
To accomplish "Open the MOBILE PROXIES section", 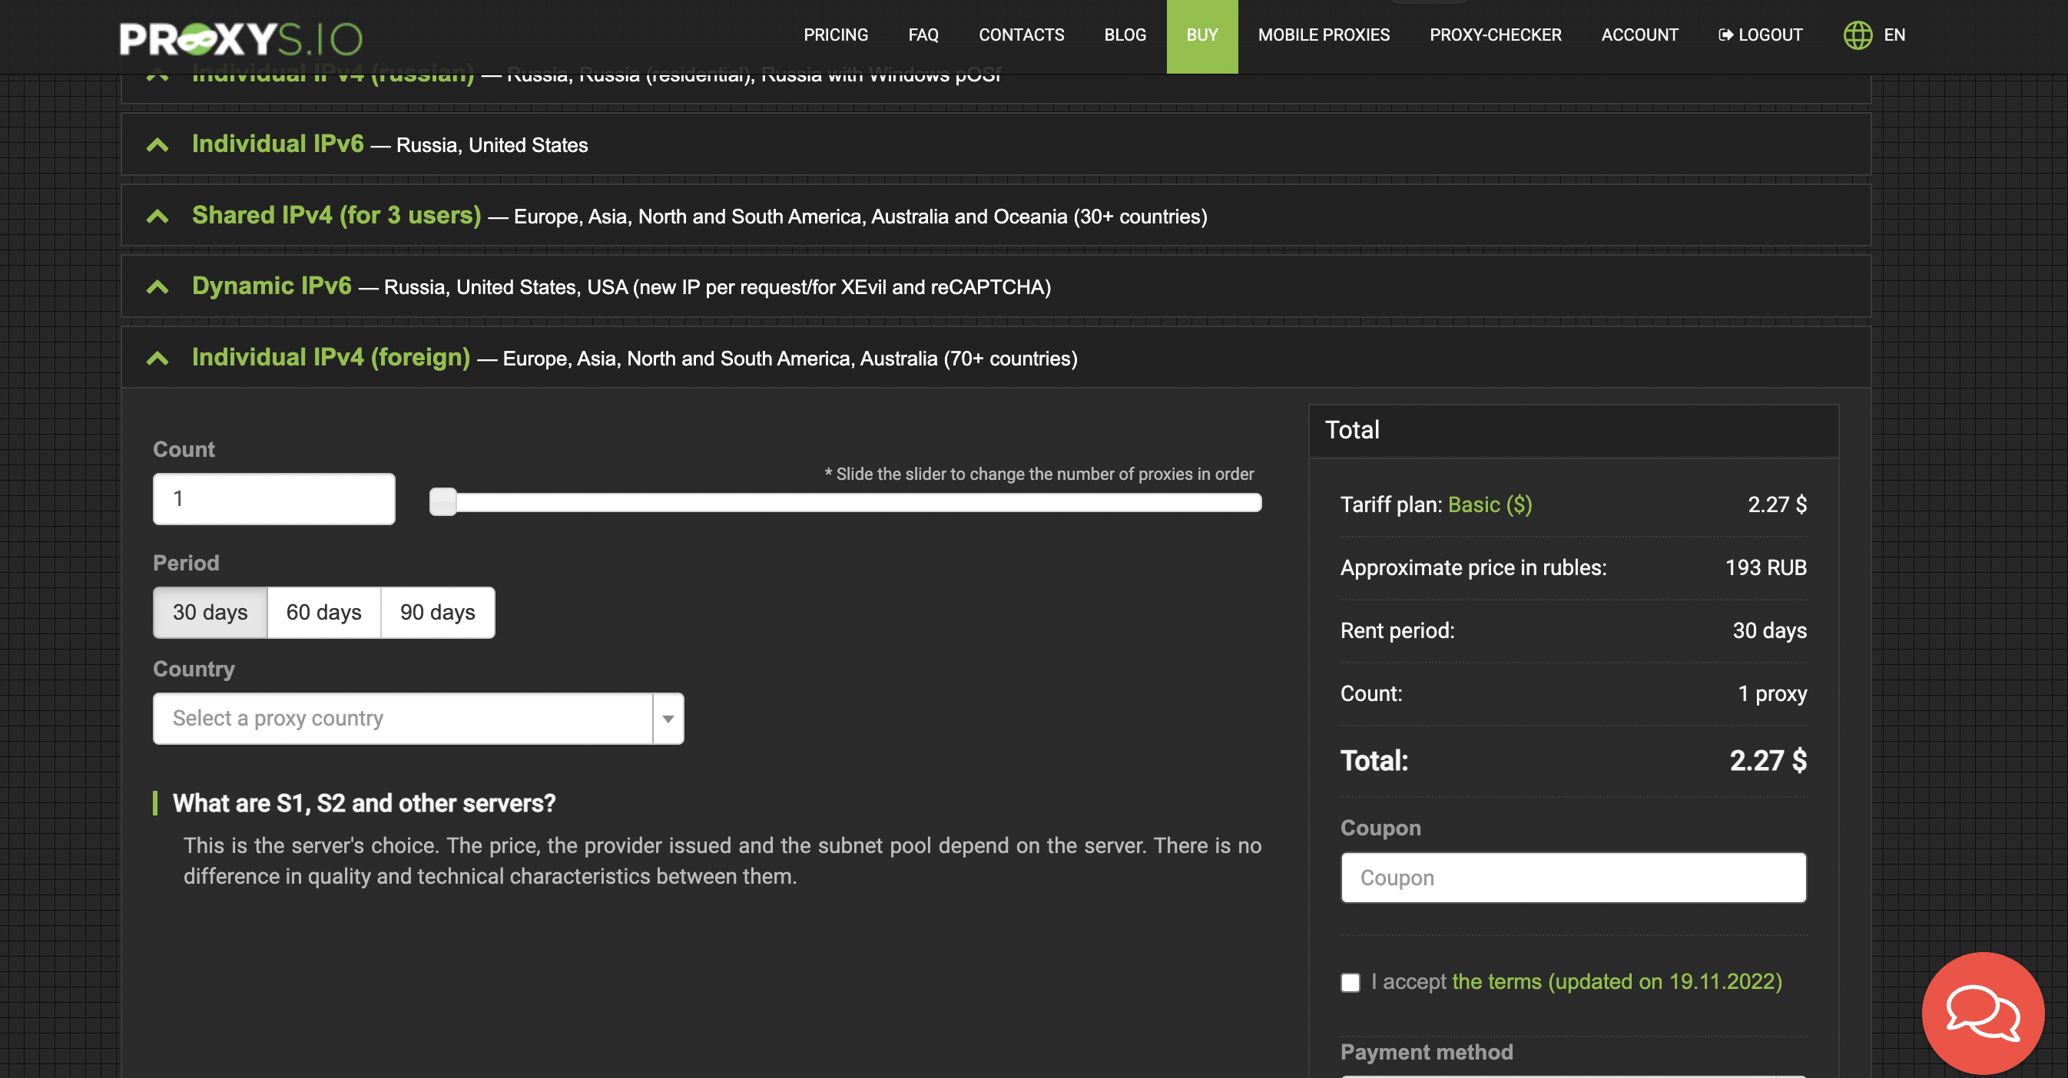I will click(1324, 35).
